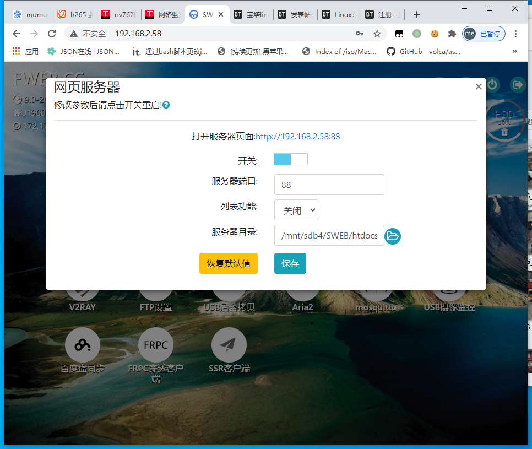
Task: Click the Aria2 label
Action: coord(303,307)
